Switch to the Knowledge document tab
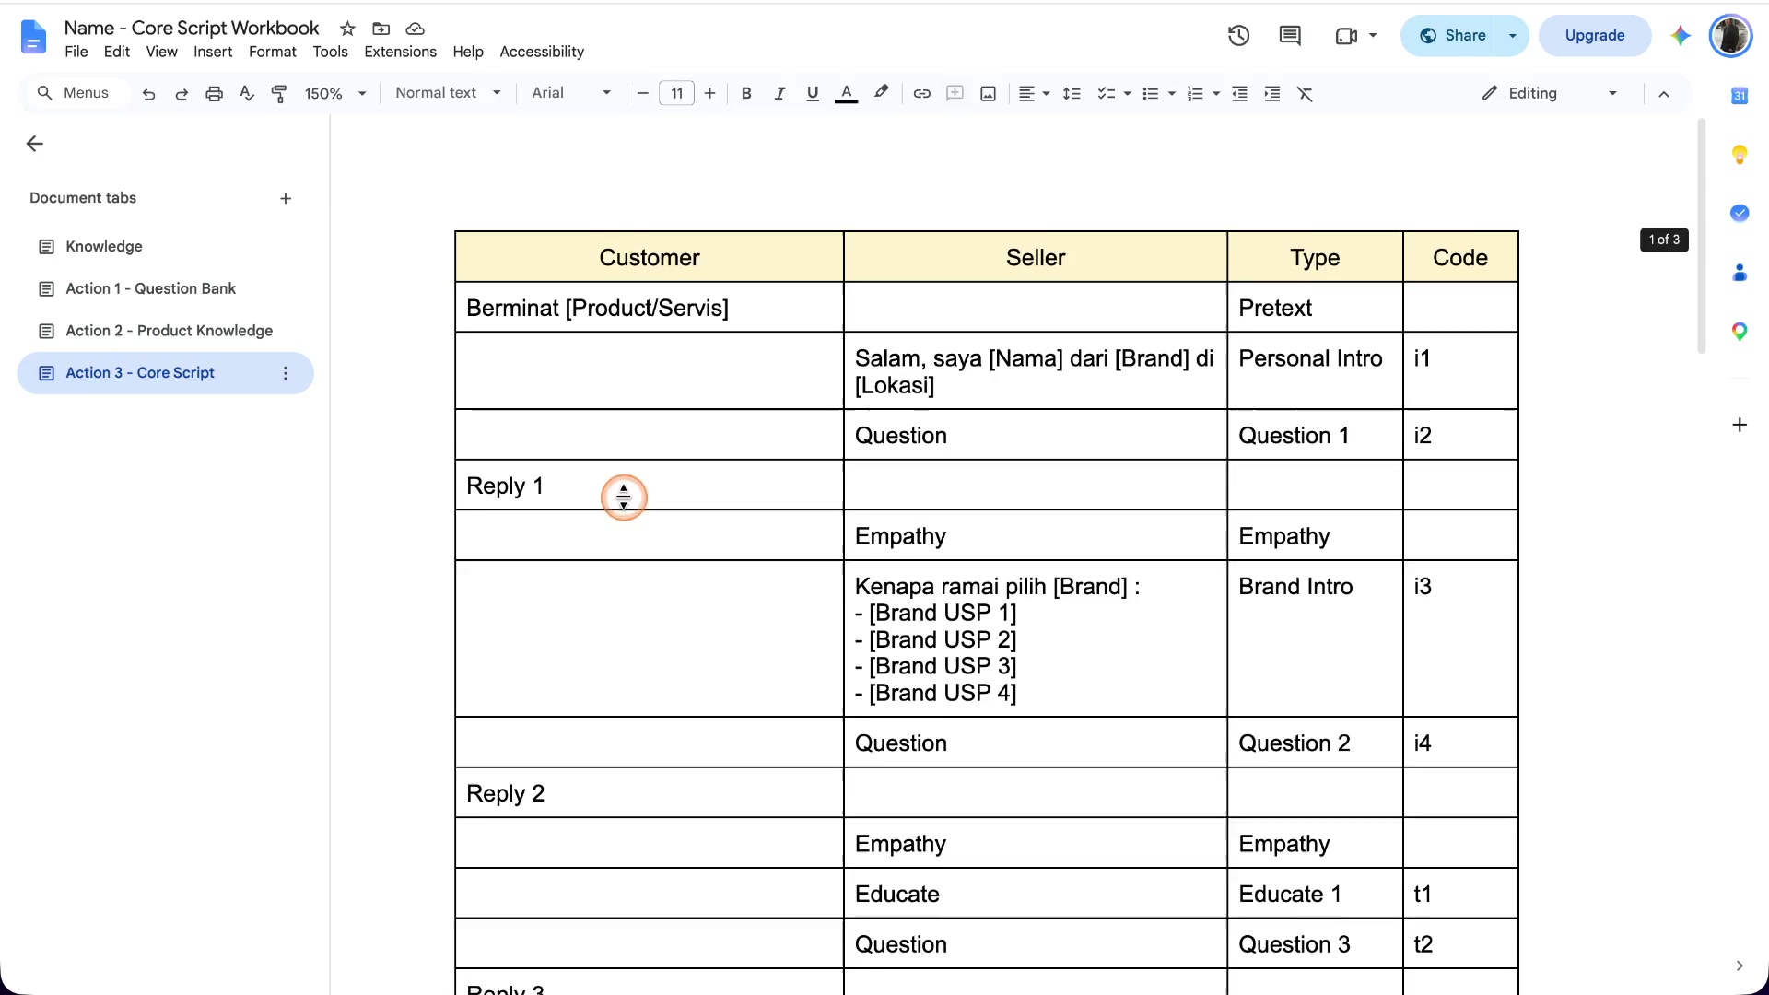1769x995 pixels. 166,247
